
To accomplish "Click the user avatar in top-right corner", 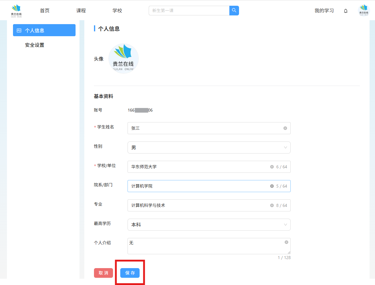I will 364,11.
